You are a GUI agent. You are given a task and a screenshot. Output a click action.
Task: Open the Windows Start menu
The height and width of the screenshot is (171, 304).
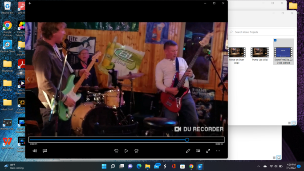point(104,167)
